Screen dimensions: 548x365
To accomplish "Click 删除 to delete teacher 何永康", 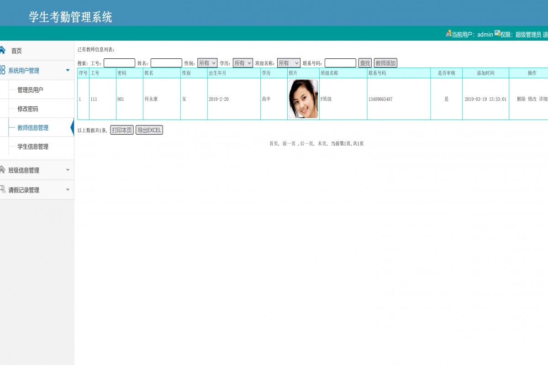I will 521,99.
